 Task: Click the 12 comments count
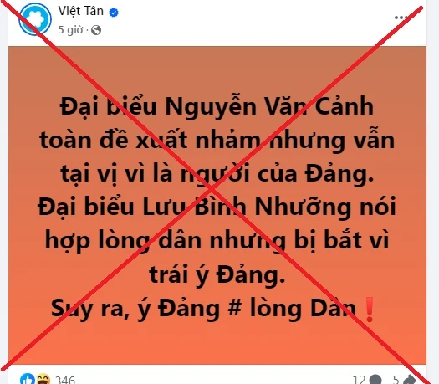tap(359, 380)
